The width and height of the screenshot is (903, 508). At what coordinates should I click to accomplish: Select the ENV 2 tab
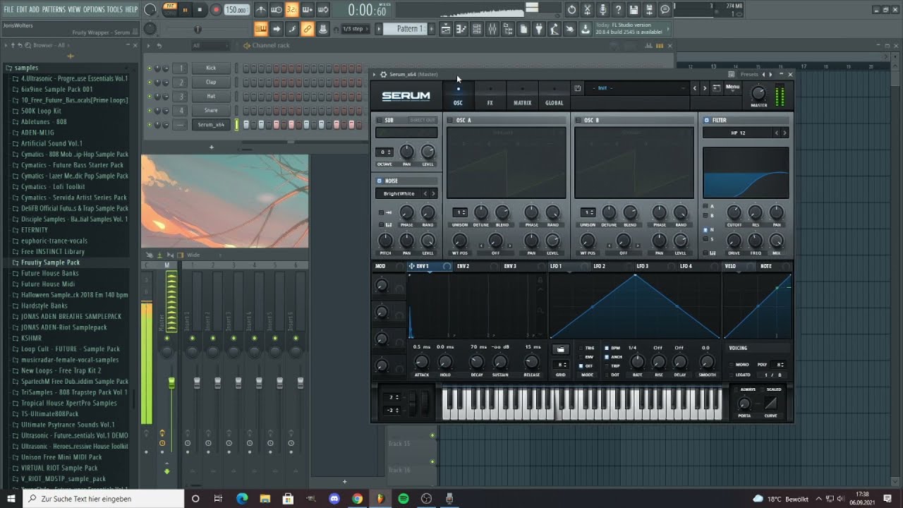463,266
